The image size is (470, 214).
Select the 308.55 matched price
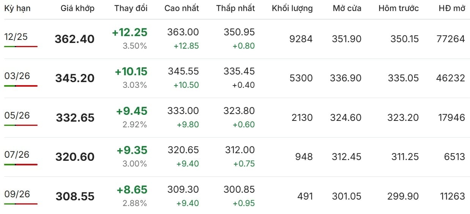75,197
